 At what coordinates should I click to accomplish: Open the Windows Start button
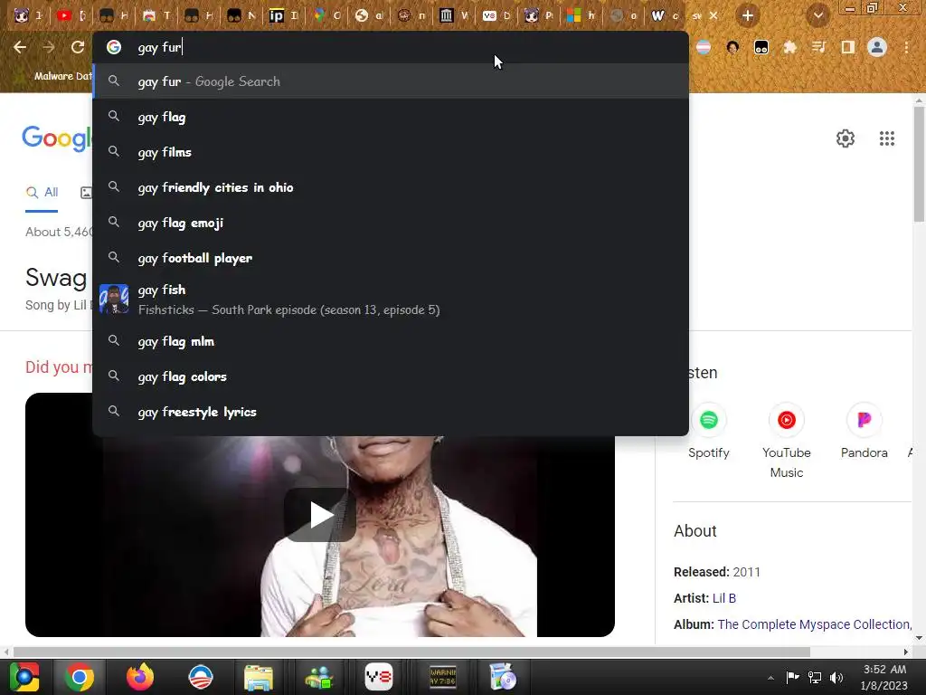[24, 677]
